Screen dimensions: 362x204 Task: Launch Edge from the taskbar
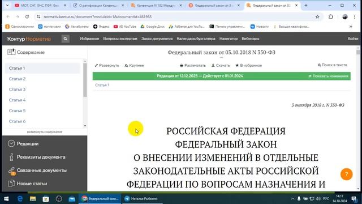[20, 199]
